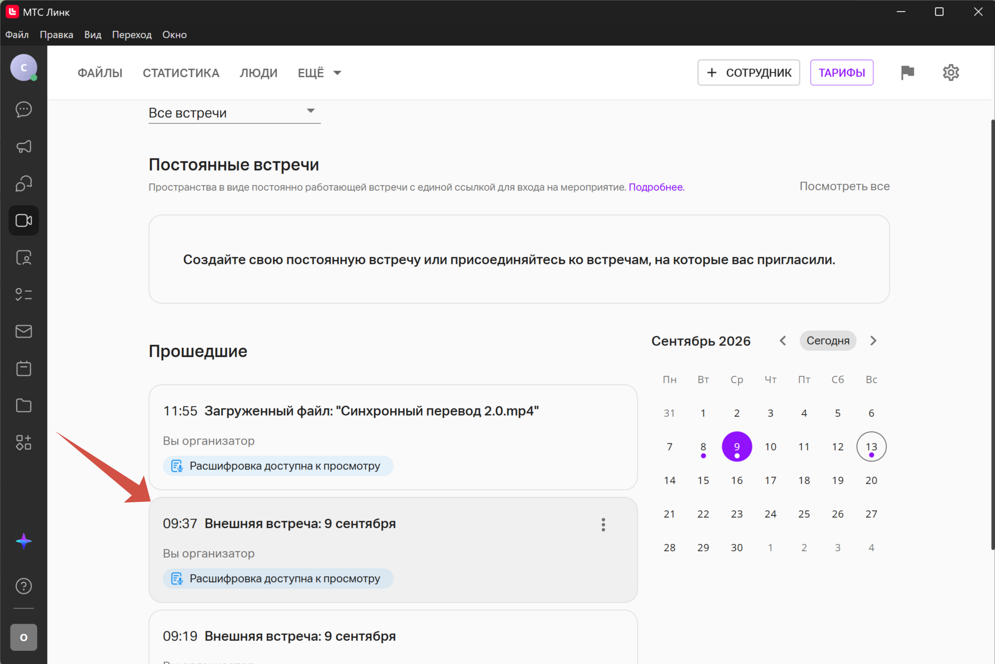Open the mail envelope icon in sidebar
The width and height of the screenshot is (995, 664).
pos(24,332)
